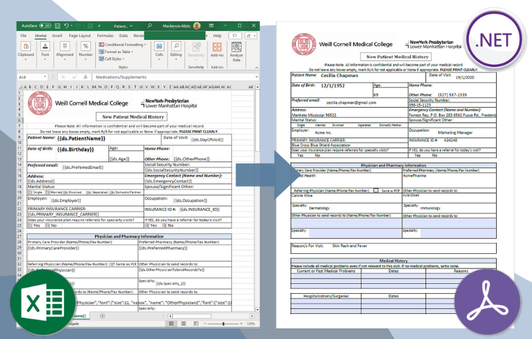The height and width of the screenshot is (339, 532).
Task: Click the Save icon in title bar
Action: 56,25
